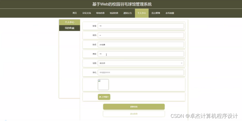Expand the 性别 dropdown
This screenshot has width=242, height=121.
click(141, 63)
